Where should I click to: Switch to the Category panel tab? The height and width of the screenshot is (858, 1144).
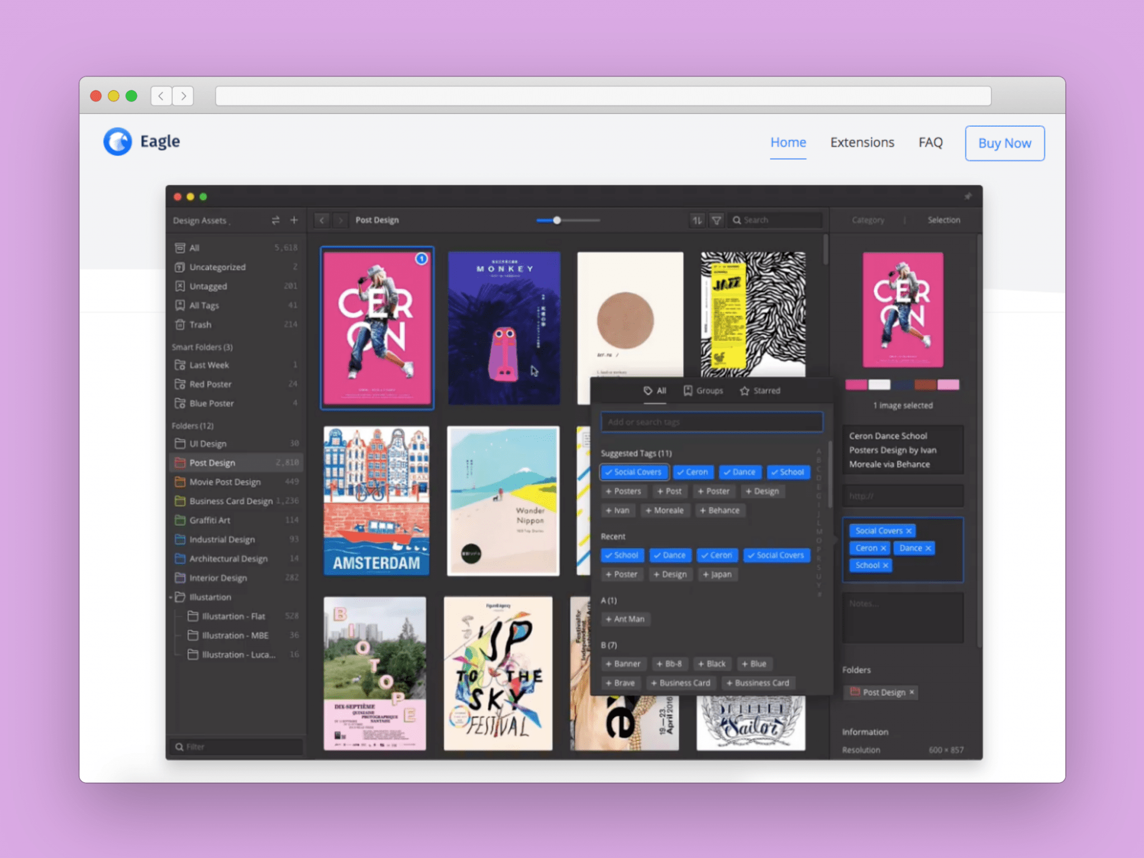tap(868, 220)
